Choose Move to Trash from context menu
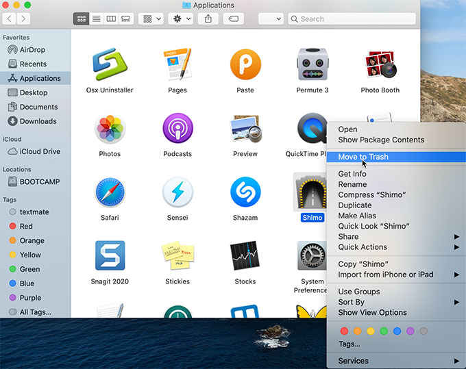 pos(363,157)
